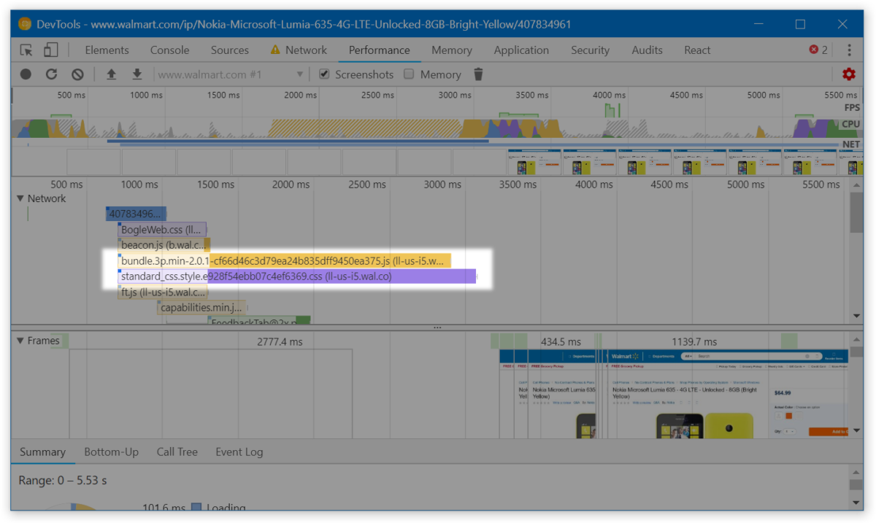This screenshot has width=876, height=523.
Task: Open the Bottom-Up analysis tab
Action: pos(111,452)
